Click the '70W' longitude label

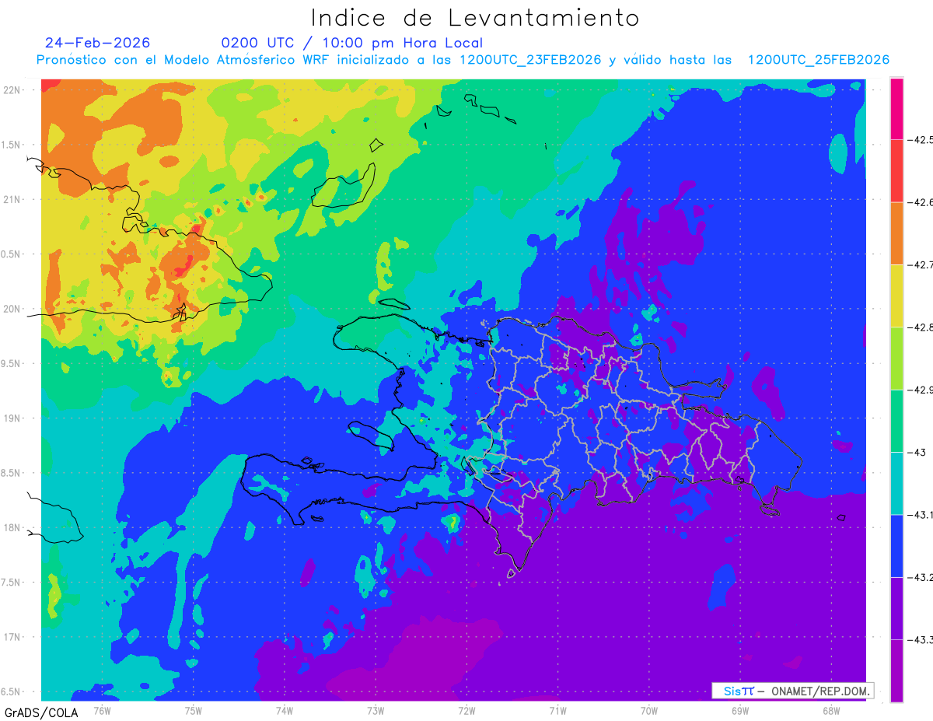(649, 710)
